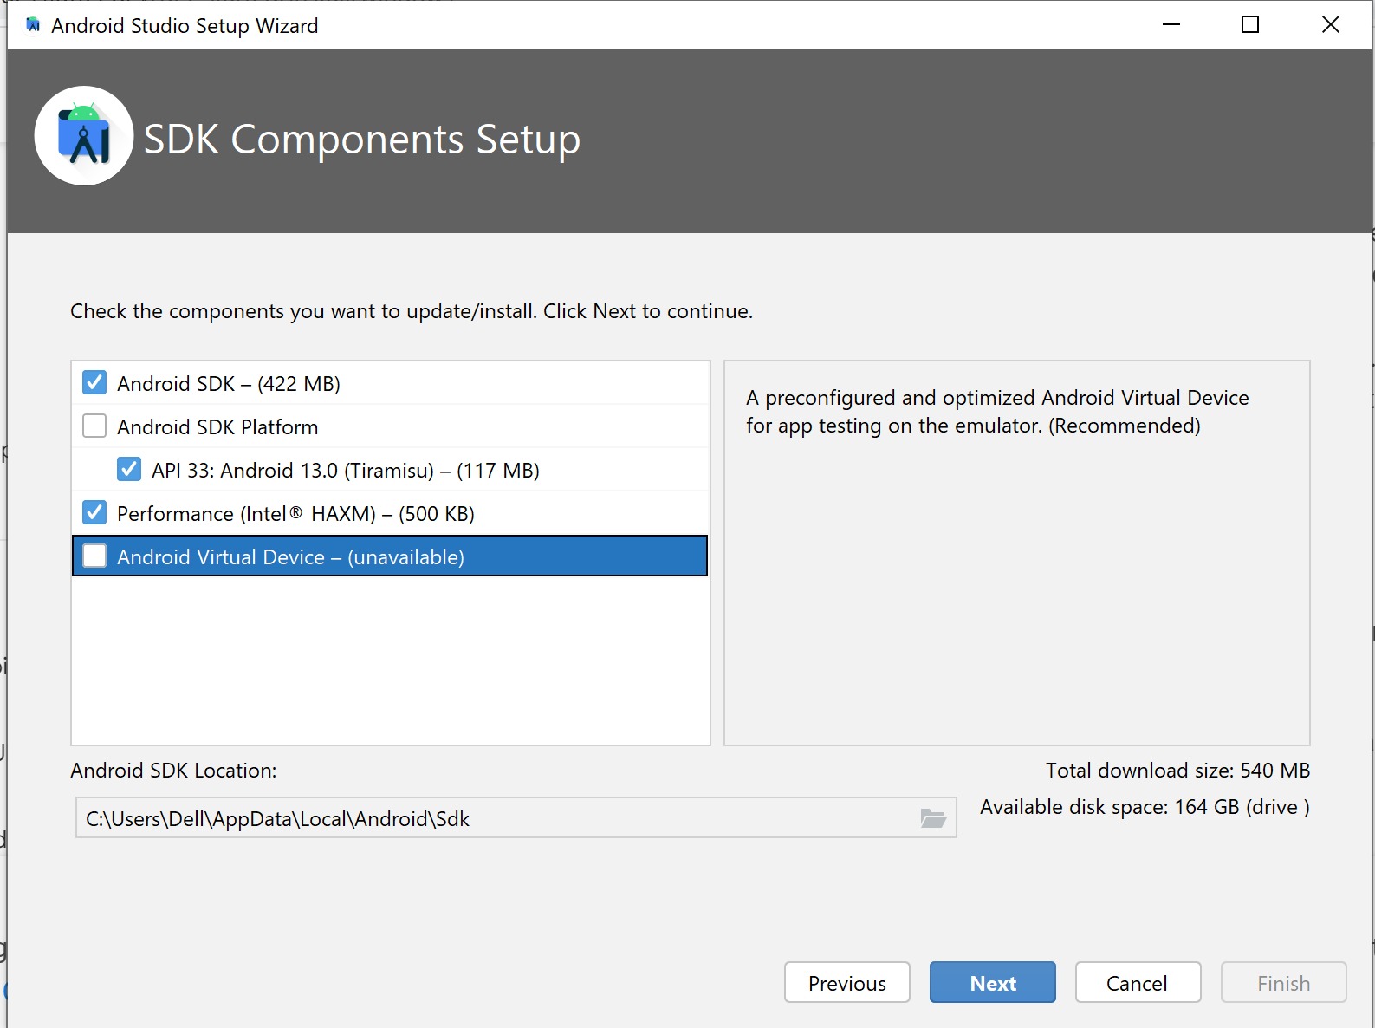Click 'Check the components you want' instruction text

[x=412, y=311]
